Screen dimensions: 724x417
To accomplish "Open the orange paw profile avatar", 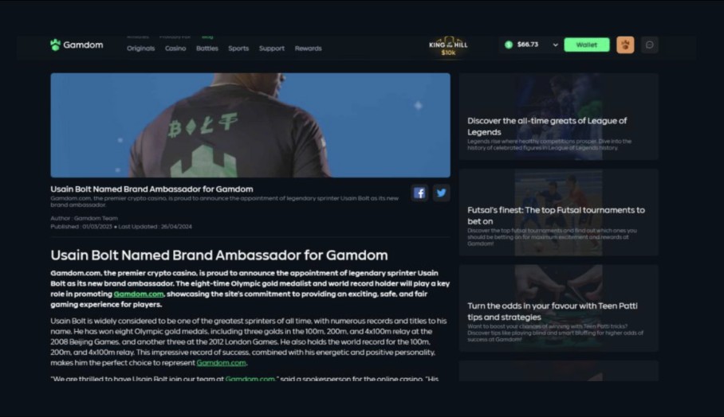I will tap(625, 45).
